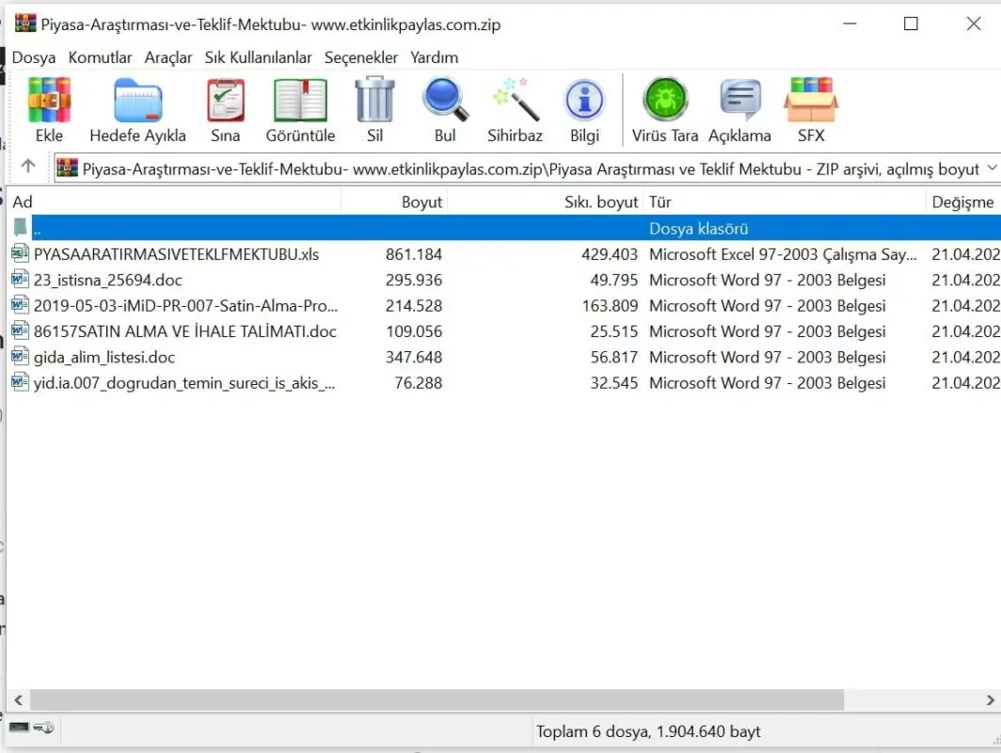Click the Hedefe Ayıkla extract folder icon
Screen dimensions: 1001x753
coord(138,101)
